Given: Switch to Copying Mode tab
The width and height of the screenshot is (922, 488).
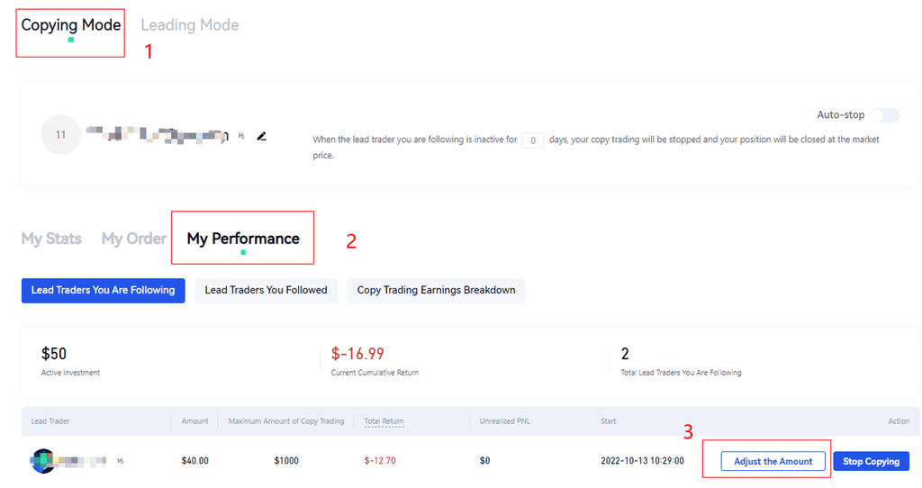Looking at the screenshot, I should point(70,25).
